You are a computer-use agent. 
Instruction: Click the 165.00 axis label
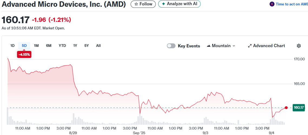coord(299,84)
